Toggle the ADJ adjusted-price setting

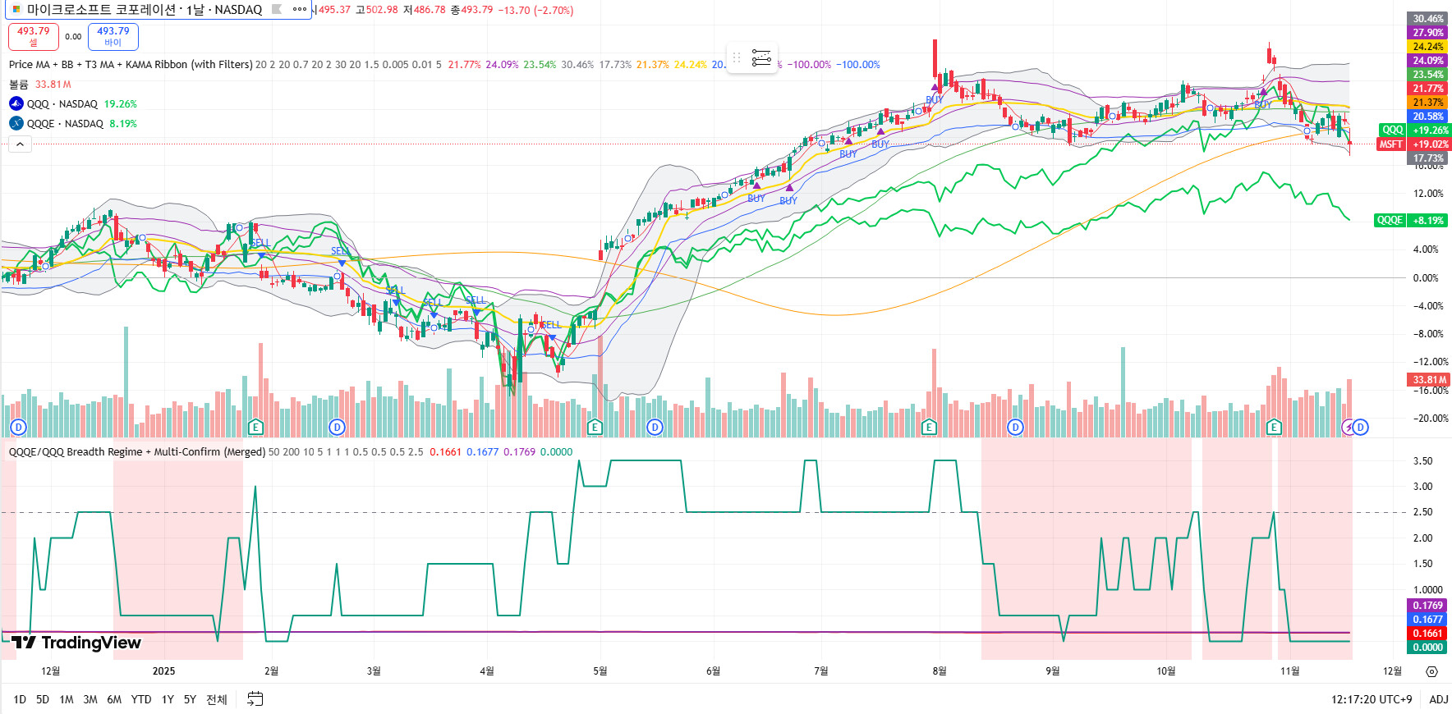1439,699
